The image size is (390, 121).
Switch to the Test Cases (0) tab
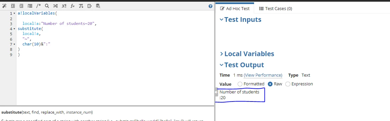[x=276, y=8]
